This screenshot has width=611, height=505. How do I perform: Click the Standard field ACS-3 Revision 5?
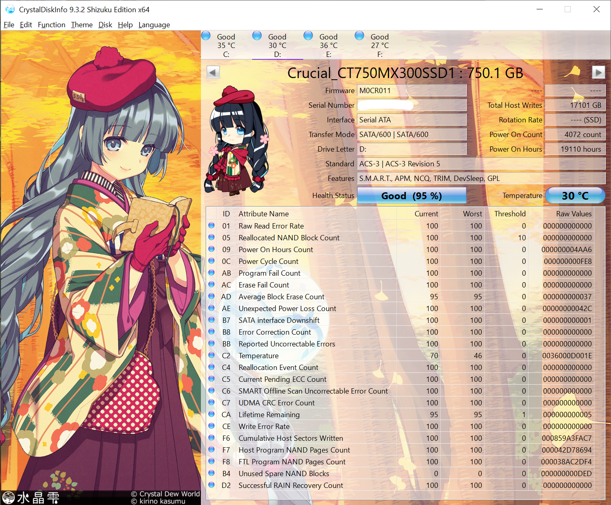coord(481,163)
